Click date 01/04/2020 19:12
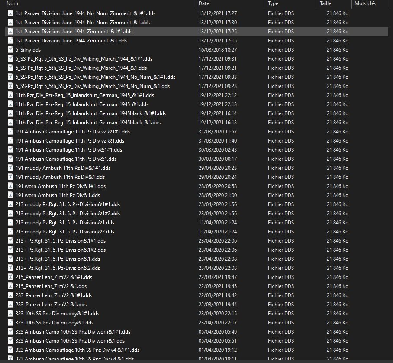393x363 pixels. [218, 350]
